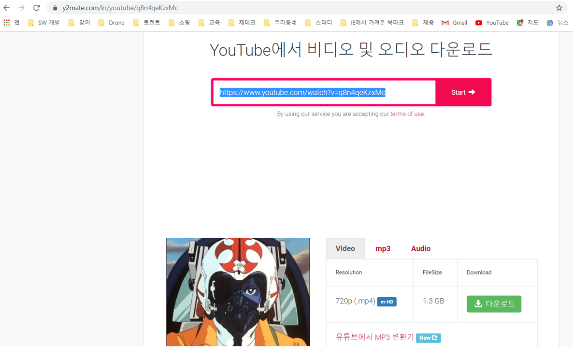Bookmark this page with the star icon
Image resolution: width=573 pixels, height=348 pixels.
coord(559,8)
